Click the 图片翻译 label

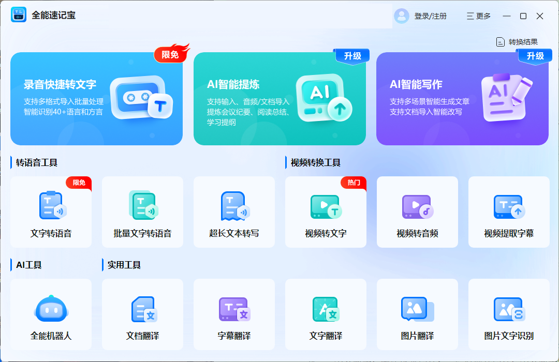coord(418,336)
